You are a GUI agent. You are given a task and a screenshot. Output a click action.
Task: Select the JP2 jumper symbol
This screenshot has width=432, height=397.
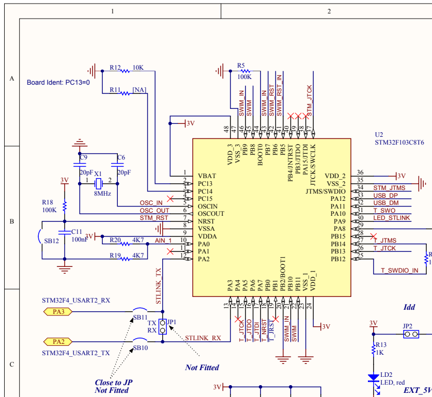pyautogui.click(x=411, y=334)
